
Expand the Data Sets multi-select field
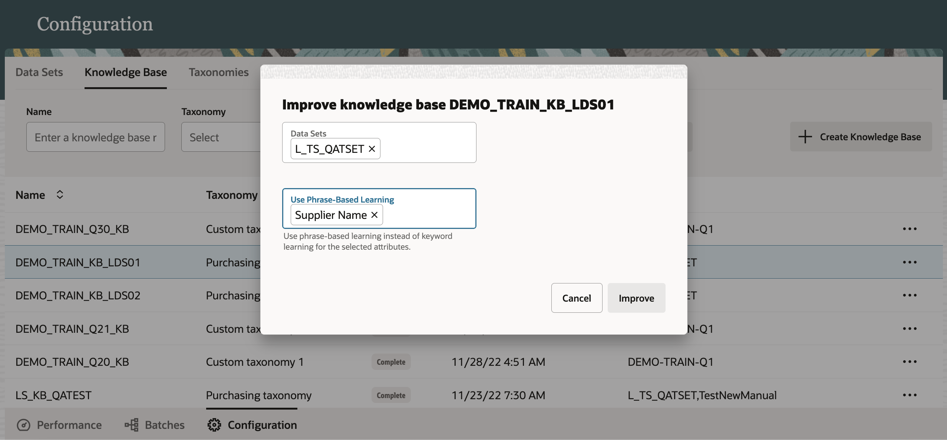[x=426, y=148]
